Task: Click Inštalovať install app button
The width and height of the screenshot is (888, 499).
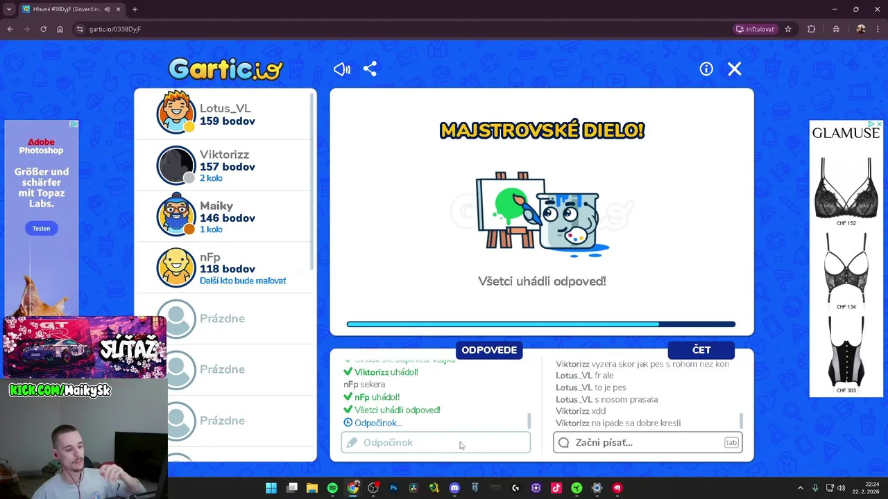Action: (755, 29)
